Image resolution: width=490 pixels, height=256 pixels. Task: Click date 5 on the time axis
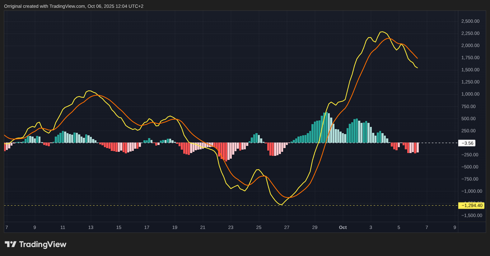click(399, 227)
